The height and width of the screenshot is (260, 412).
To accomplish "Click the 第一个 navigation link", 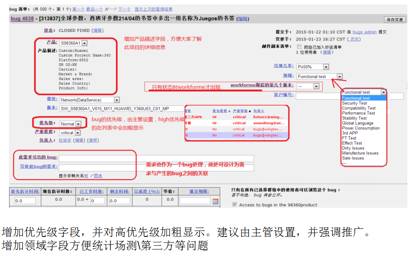I will (78, 9).
